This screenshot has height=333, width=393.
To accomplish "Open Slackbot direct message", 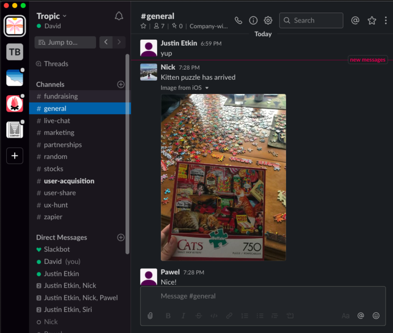I will [80, 250].
